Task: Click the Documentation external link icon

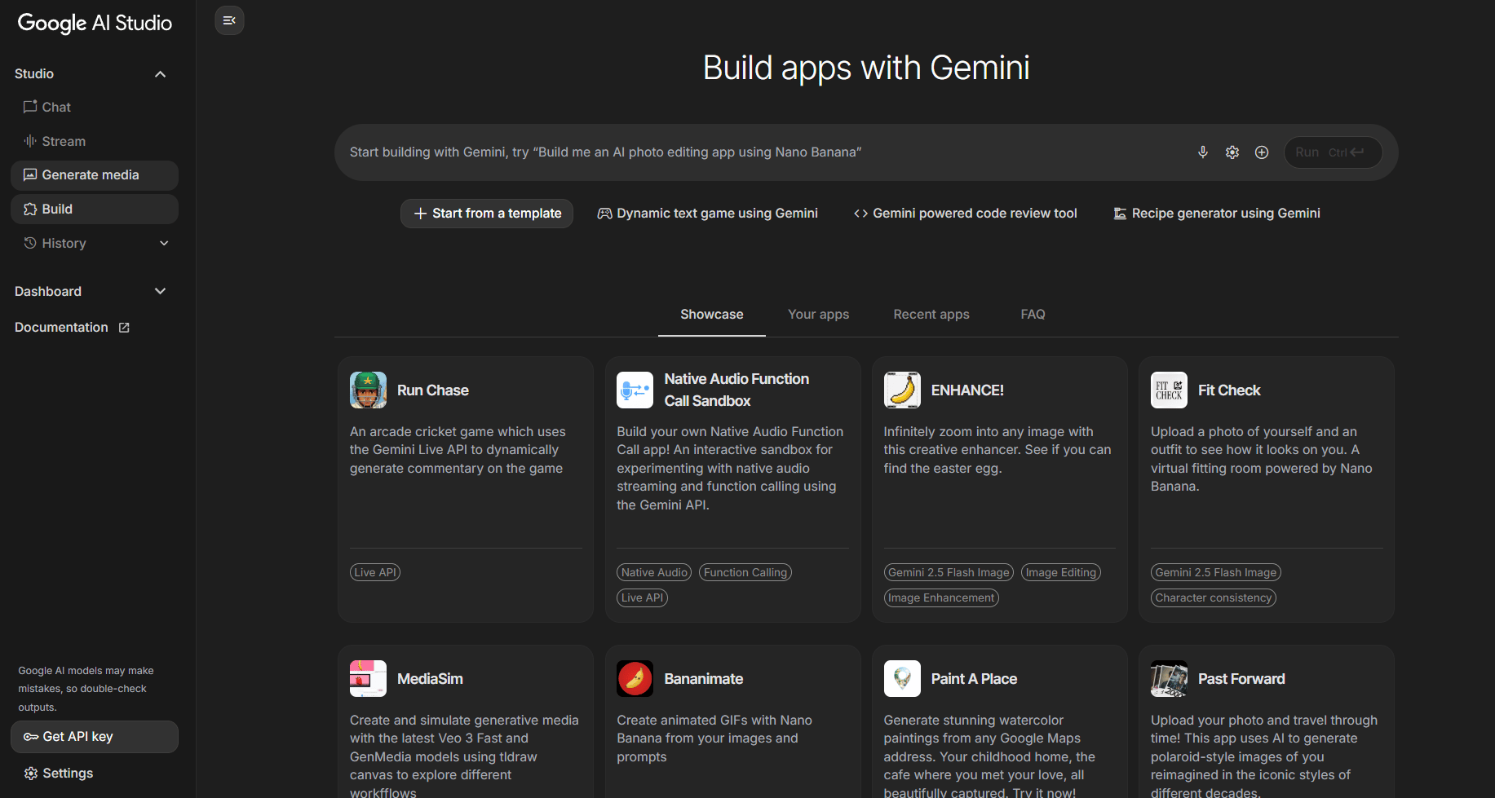Action: (124, 328)
